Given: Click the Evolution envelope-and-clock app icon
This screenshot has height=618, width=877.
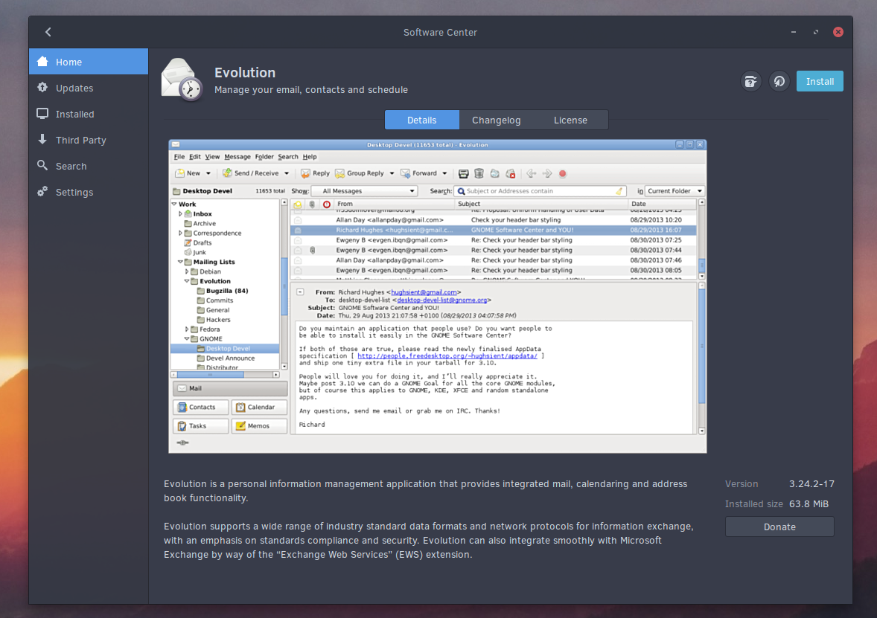Looking at the screenshot, I should tap(182, 80).
